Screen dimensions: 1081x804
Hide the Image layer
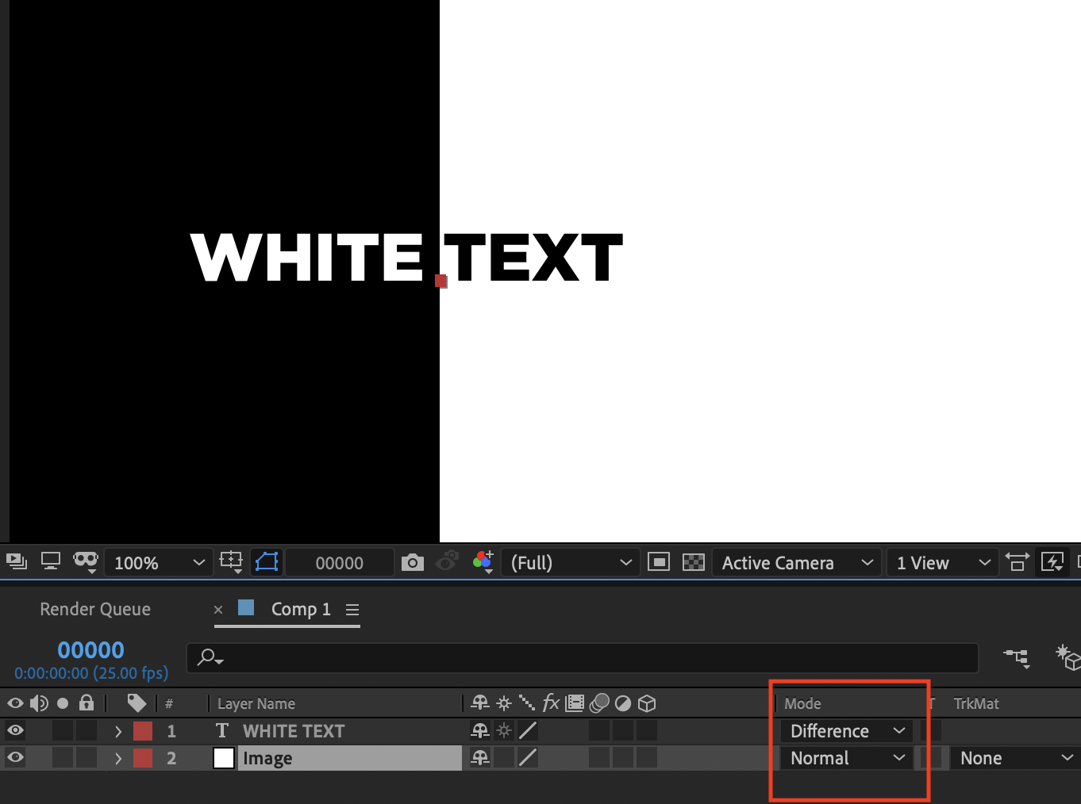coord(15,757)
